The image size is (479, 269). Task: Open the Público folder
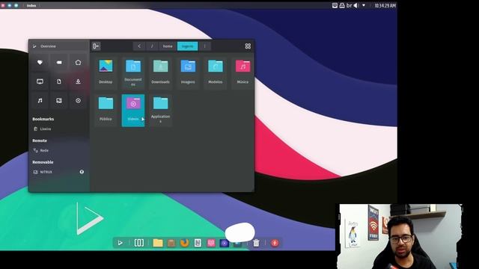tap(106, 110)
